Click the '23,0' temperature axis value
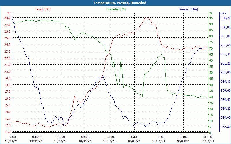Viewport: 231px width, 144px height. pyautogui.click(x=8, y=52)
